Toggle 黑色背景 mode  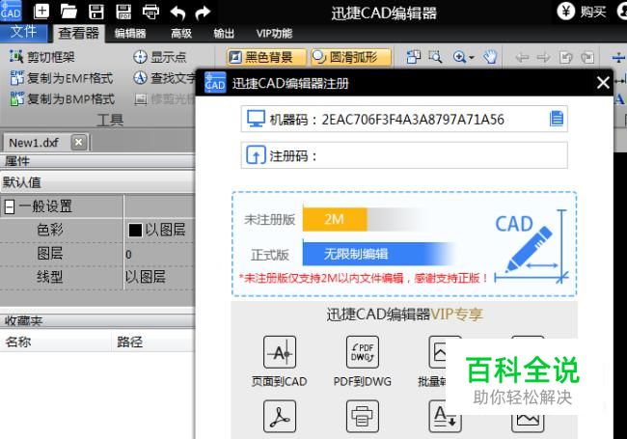pyautogui.click(x=266, y=57)
